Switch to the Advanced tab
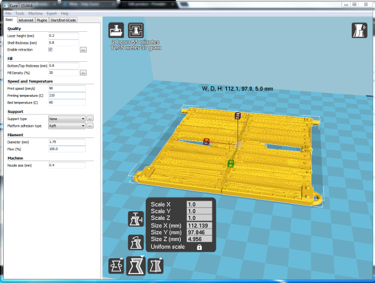Screen dimensions: 375x283 coord(26,20)
